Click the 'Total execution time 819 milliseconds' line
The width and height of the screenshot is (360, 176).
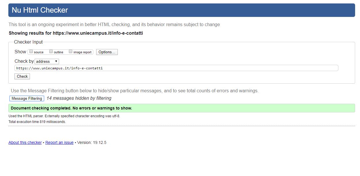(37, 122)
